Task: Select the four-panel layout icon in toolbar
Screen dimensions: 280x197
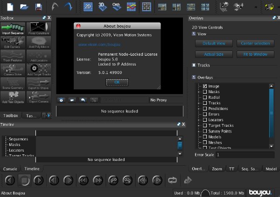Action: click(147, 7)
